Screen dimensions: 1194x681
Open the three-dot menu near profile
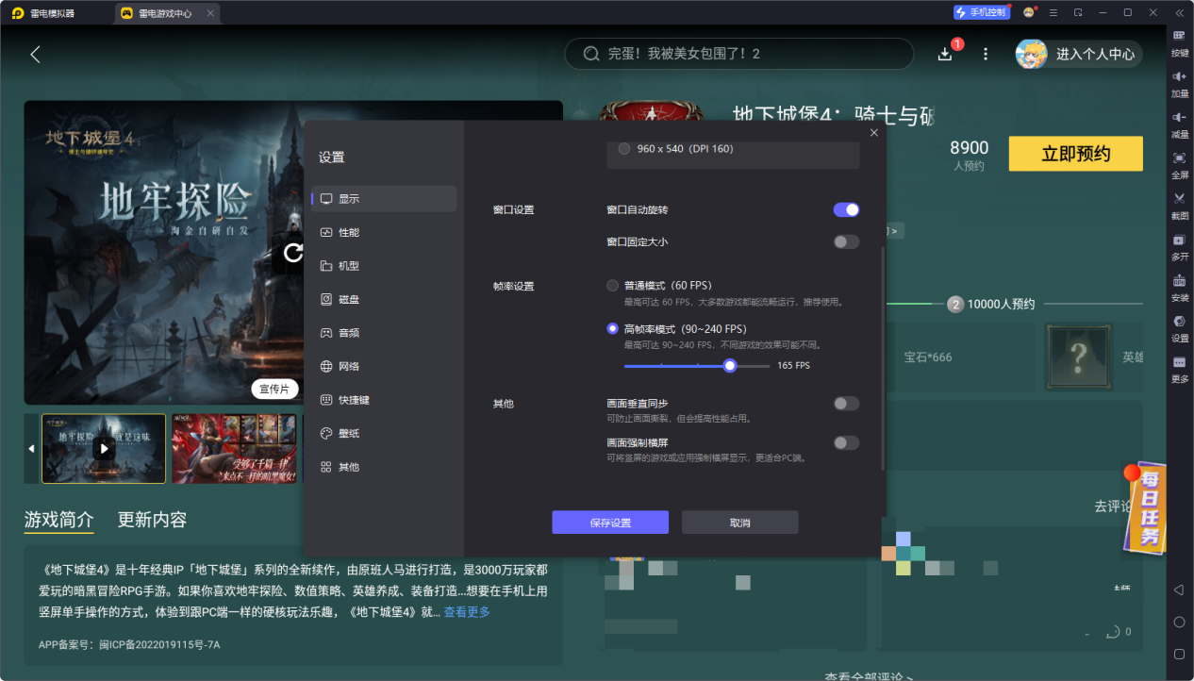click(985, 54)
